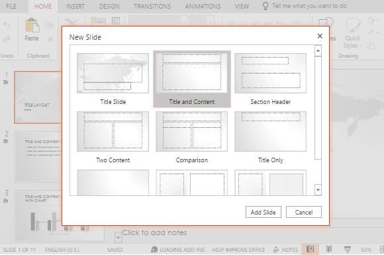Click the layout list scroll down arrow
The width and height of the screenshot is (384, 255).
tap(318, 190)
